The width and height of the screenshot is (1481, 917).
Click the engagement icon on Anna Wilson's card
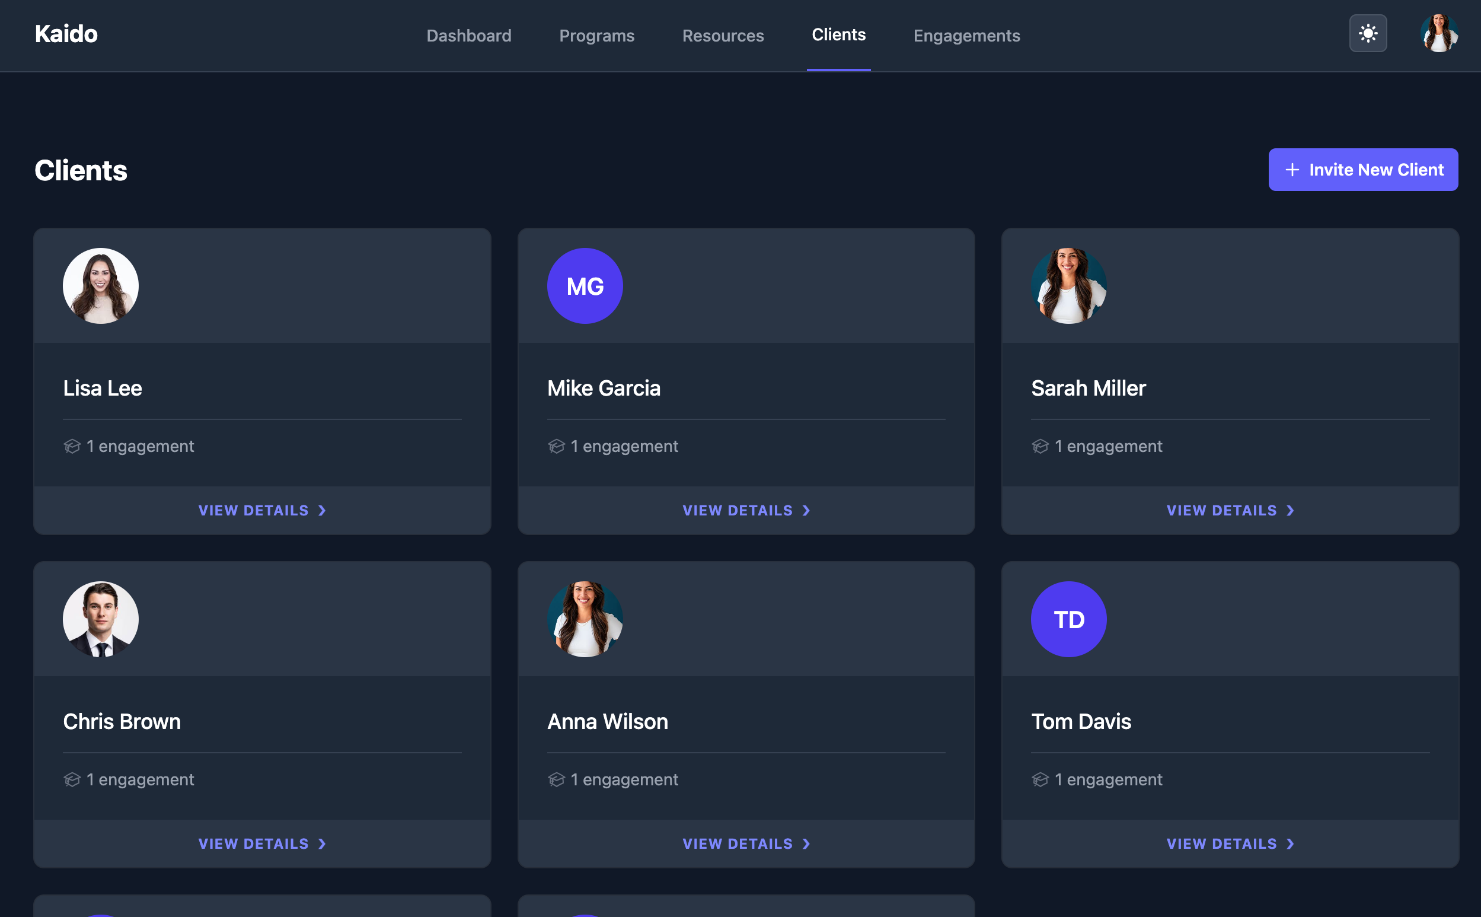[x=556, y=779]
